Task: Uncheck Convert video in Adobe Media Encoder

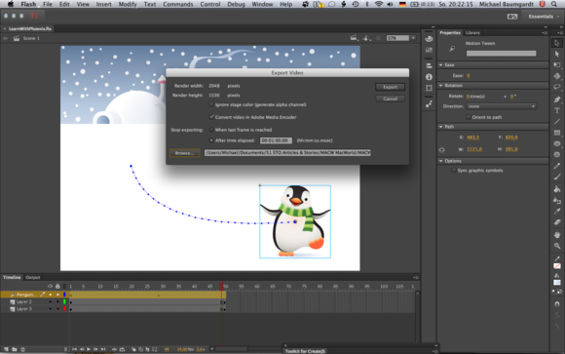Action: pyautogui.click(x=211, y=117)
